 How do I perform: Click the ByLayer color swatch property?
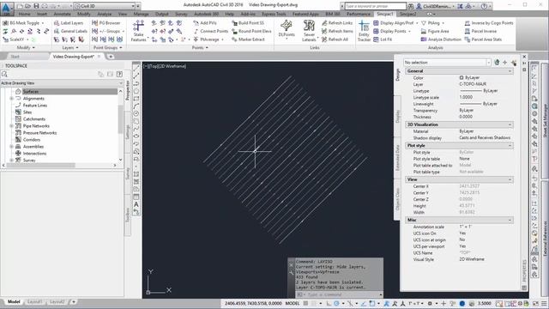coord(462,78)
